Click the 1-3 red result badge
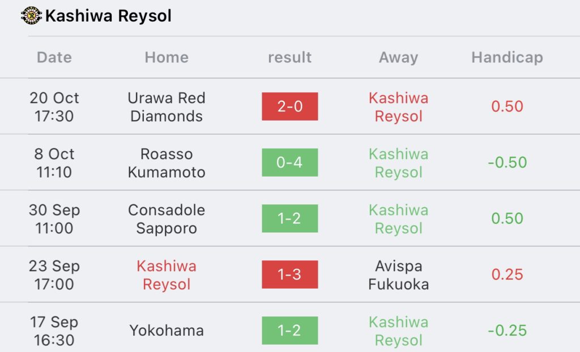Image resolution: width=580 pixels, height=352 pixels. pyautogui.click(x=290, y=274)
